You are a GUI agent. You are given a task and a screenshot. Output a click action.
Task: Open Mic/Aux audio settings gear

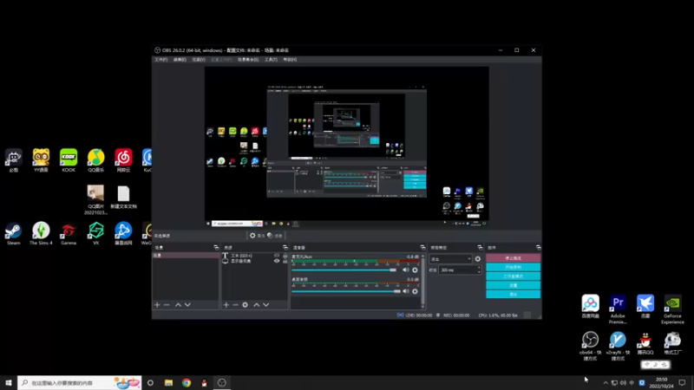coord(415,270)
